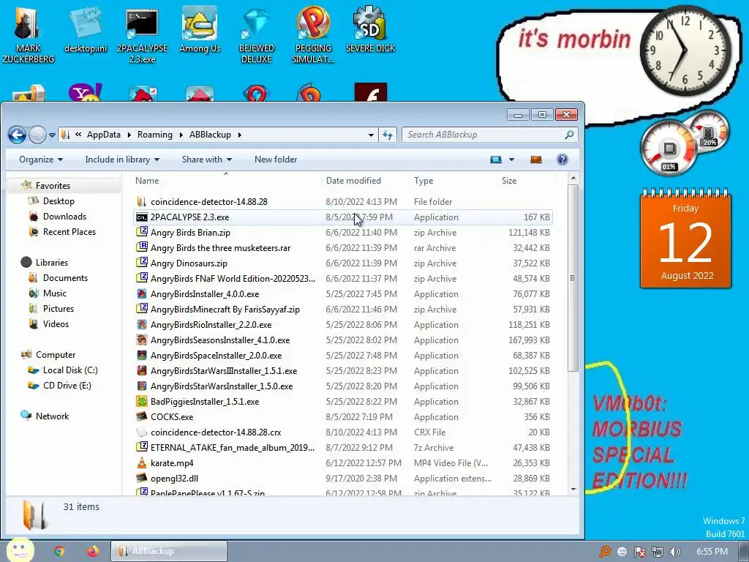Click the analog clock gadget

pyautogui.click(x=685, y=50)
